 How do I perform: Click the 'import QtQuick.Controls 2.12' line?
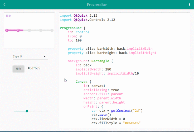88,20
